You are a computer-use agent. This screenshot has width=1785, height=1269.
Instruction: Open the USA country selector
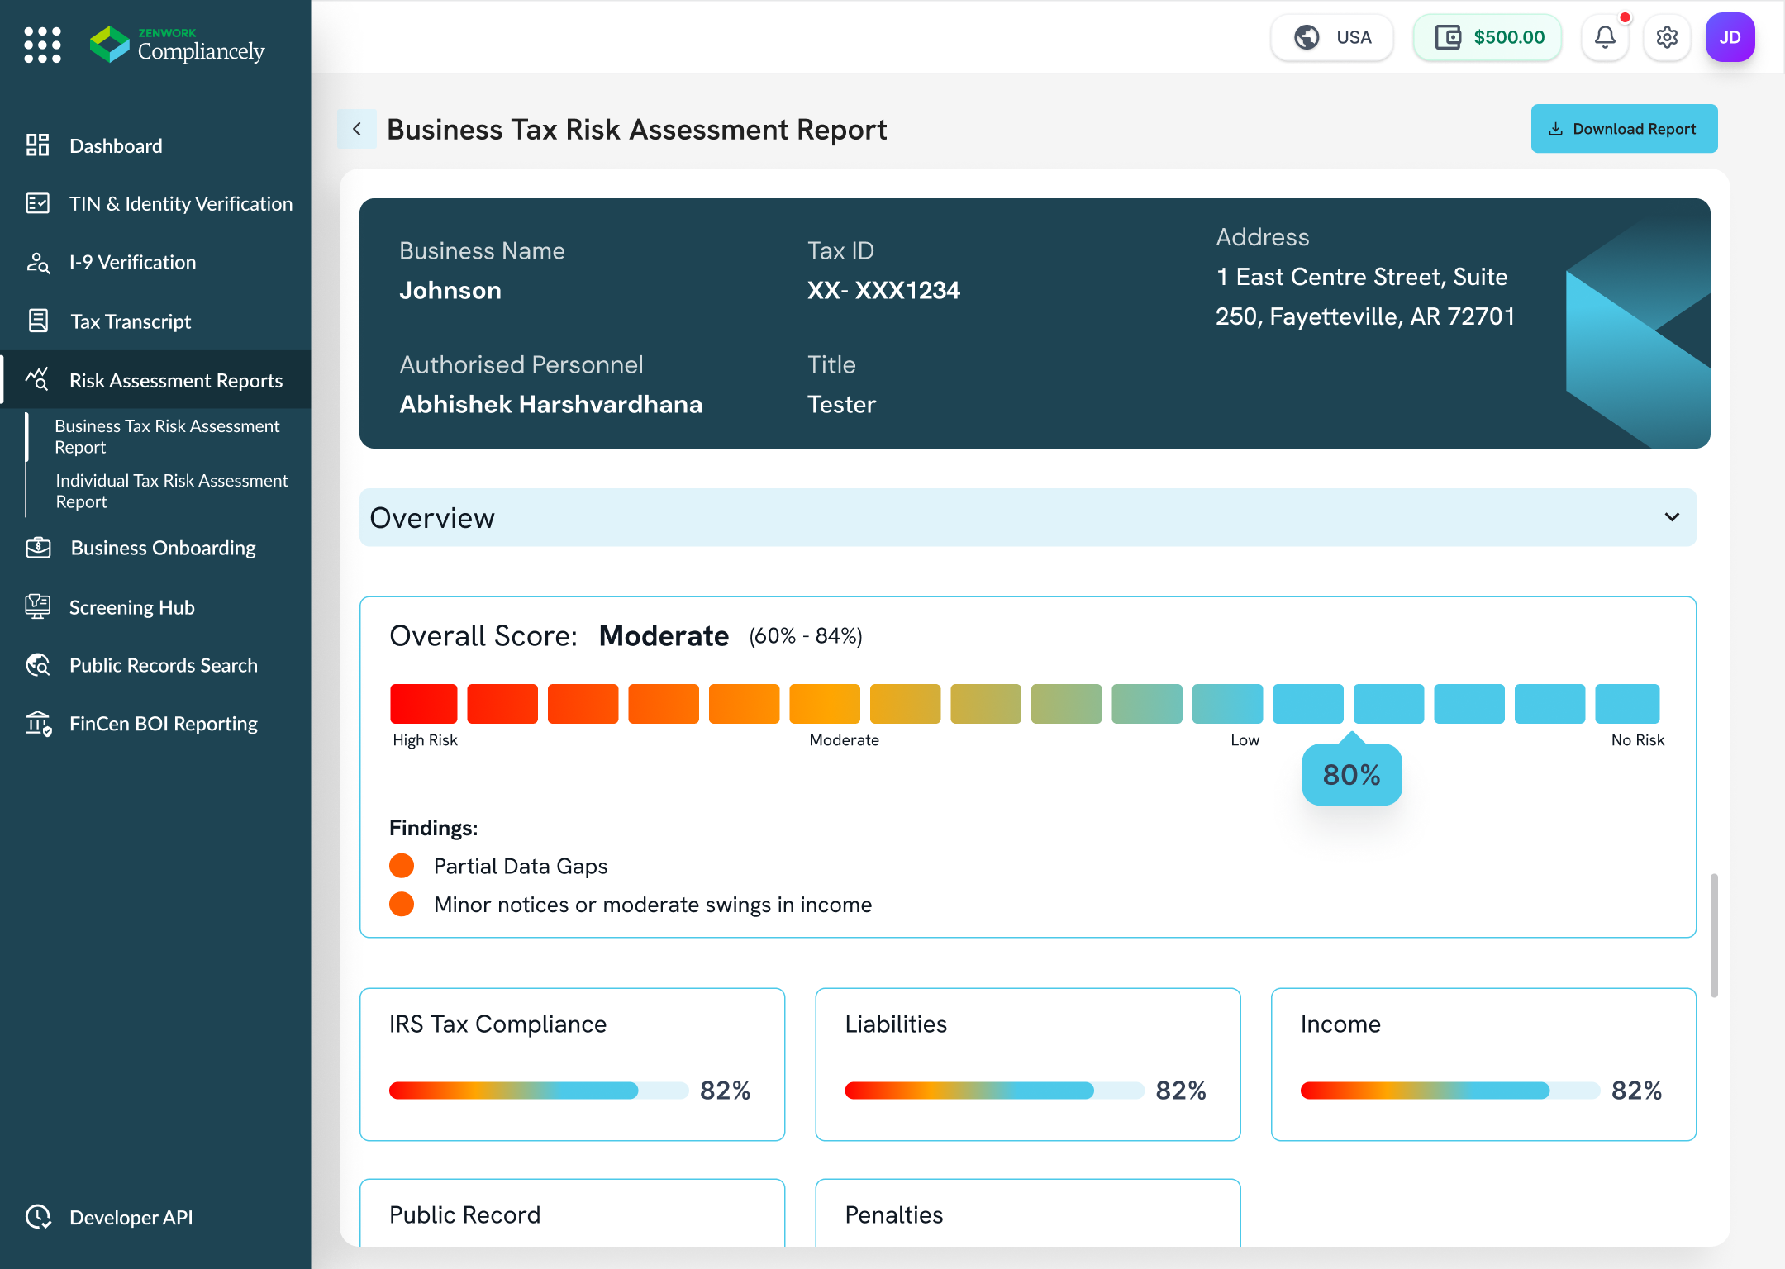pos(1332,37)
